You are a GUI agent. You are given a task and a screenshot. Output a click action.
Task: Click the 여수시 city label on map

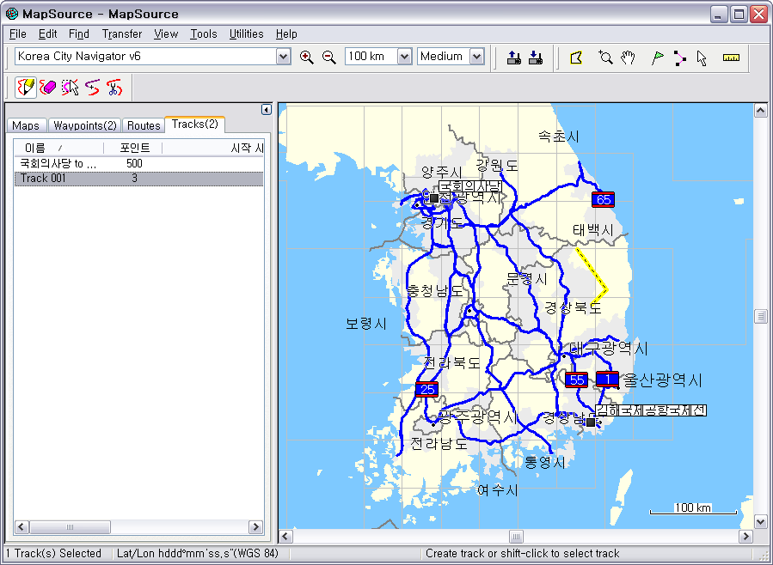(498, 489)
